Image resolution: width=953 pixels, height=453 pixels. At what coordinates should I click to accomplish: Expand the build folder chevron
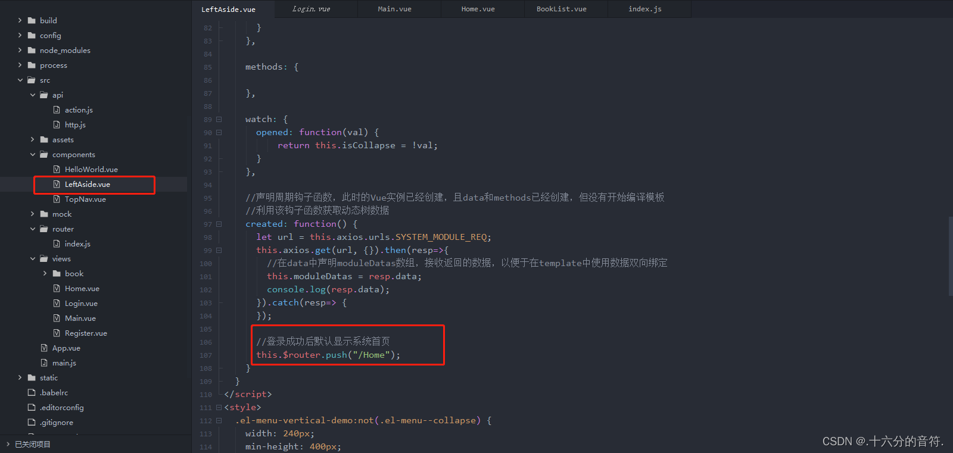tap(20, 20)
